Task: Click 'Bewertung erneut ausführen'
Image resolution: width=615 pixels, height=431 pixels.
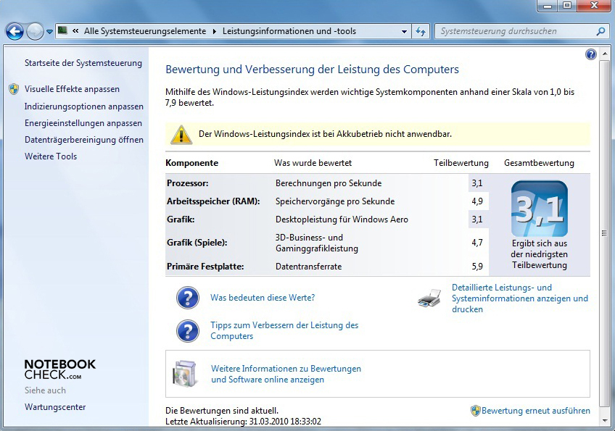Action: (536, 411)
